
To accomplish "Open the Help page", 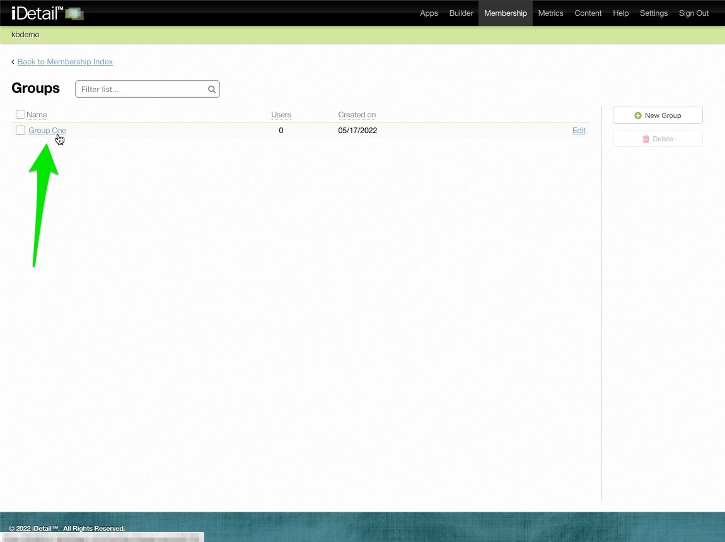I will pyautogui.click(x=620, y=13).
